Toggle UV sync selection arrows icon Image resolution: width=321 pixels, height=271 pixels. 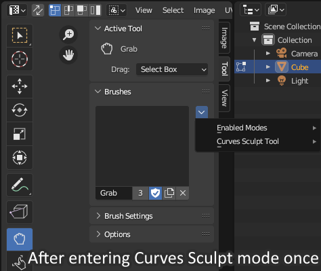38,10
